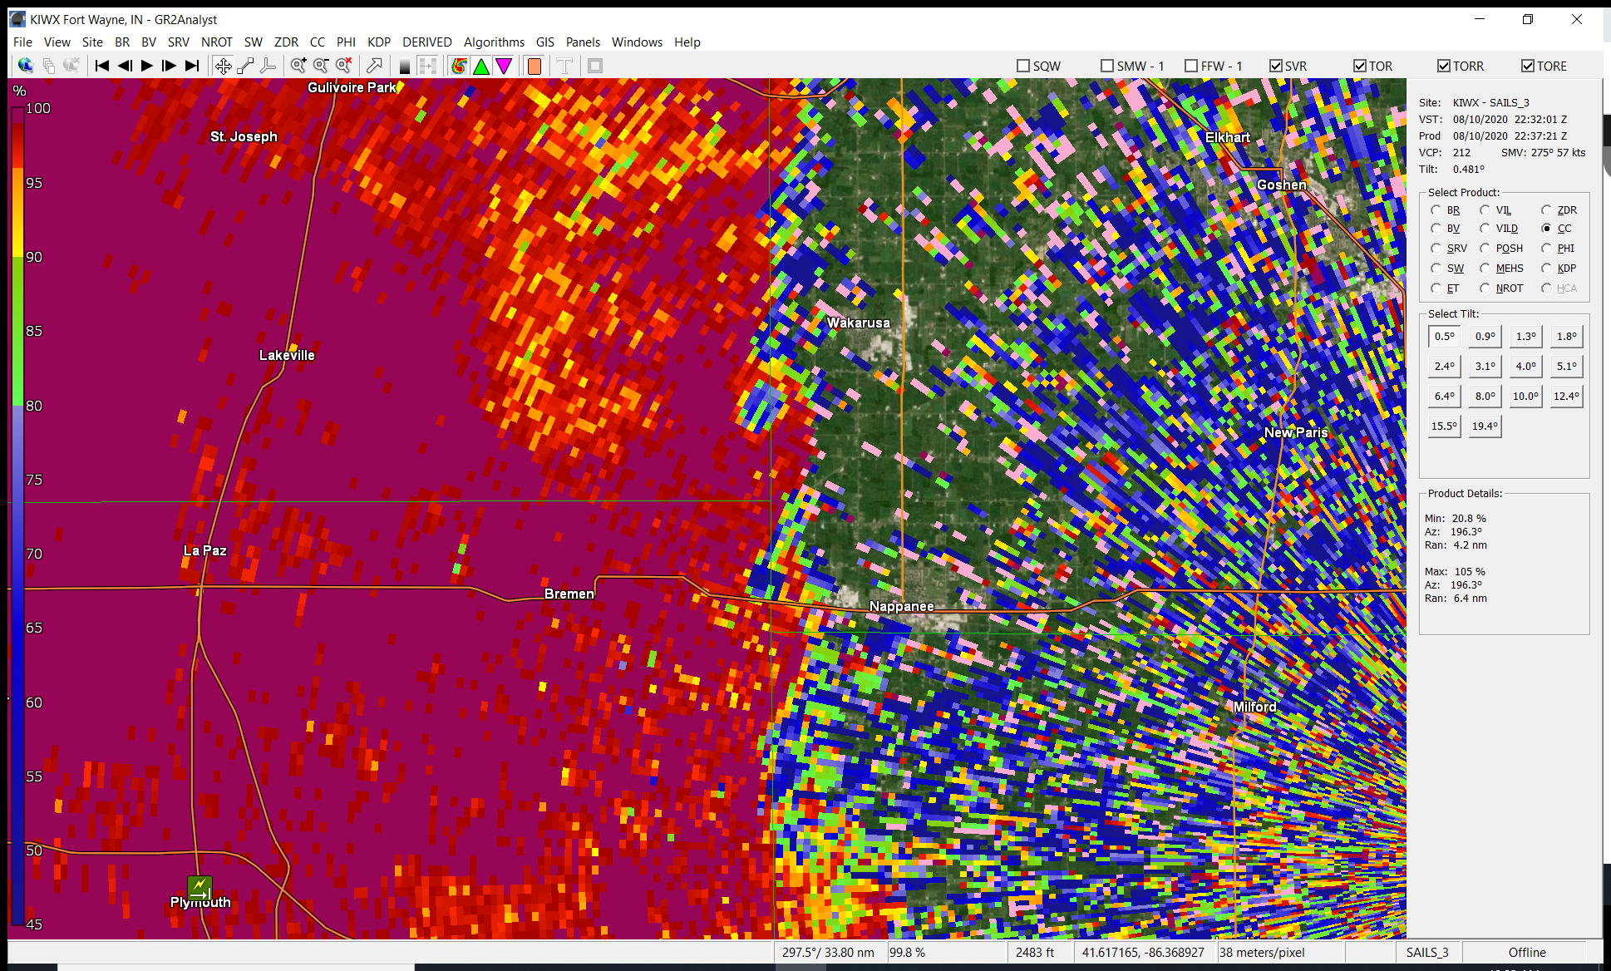Open the GIS menu

(x=545, y=42)
